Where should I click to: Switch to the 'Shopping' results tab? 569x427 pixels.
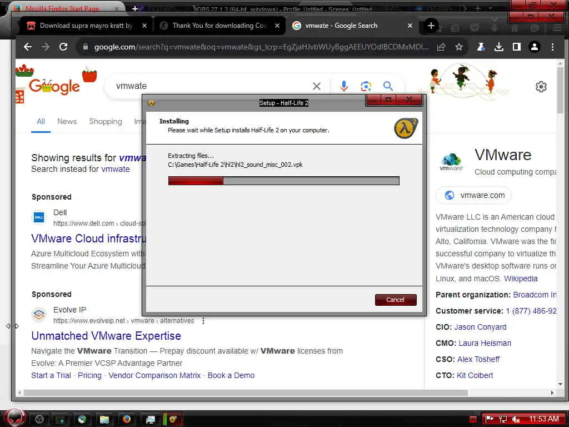(106, 121)
